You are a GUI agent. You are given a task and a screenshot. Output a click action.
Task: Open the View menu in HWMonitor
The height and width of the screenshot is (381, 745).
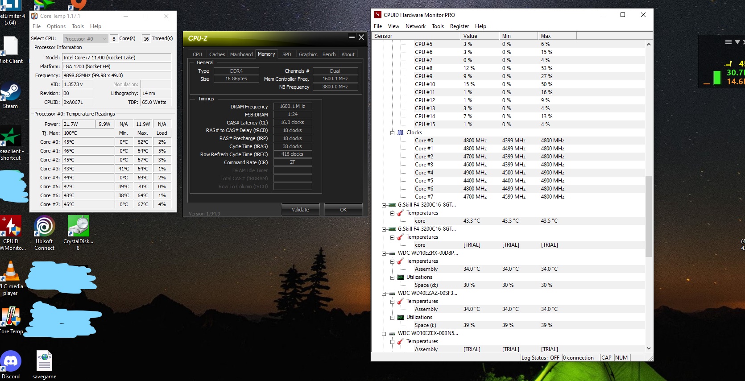(393, 26)
